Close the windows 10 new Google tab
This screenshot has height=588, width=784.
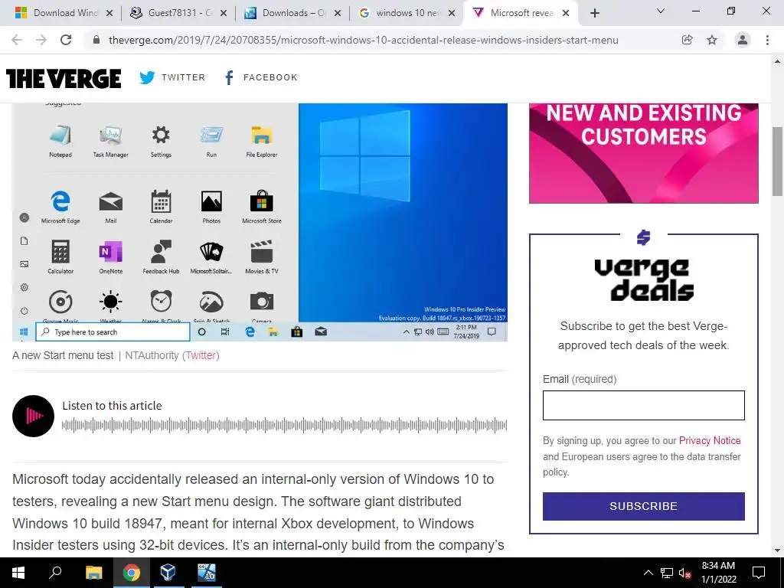452,13
